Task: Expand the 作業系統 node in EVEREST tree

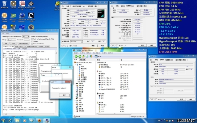Action: click(75, 85)
